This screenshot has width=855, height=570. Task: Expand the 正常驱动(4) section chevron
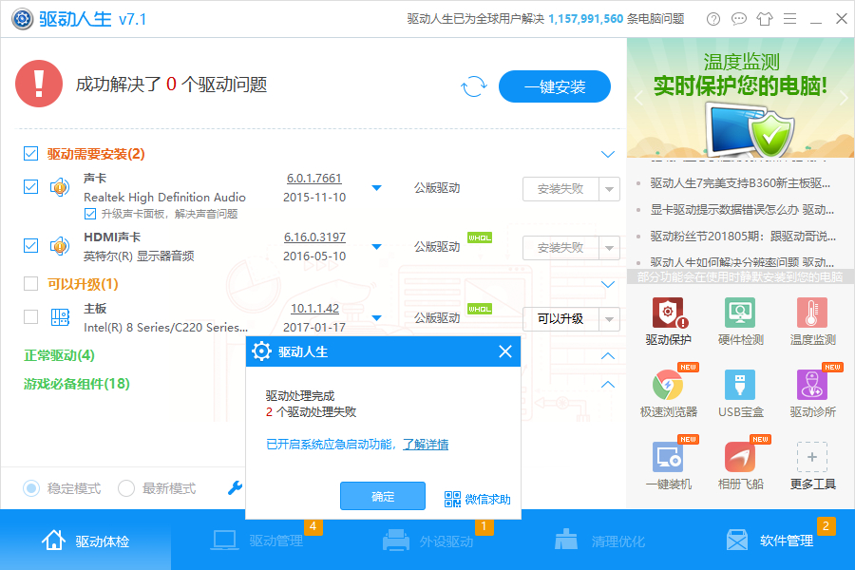tap(608, 355)
